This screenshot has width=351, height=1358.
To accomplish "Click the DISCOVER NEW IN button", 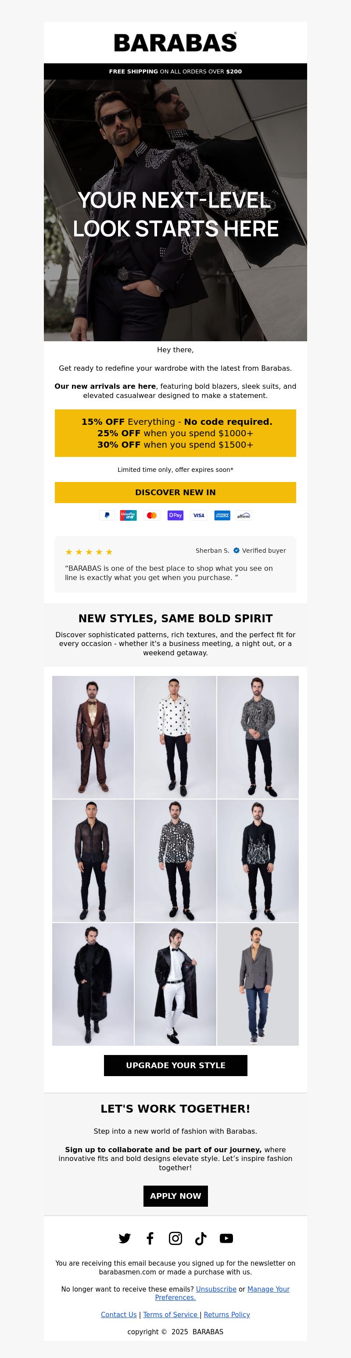I will tap(175, 493).
